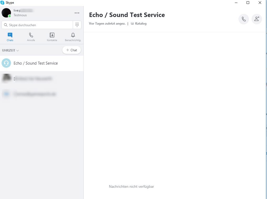Click the profile picture avatar

pyautogui.click(x=6, y=13)
